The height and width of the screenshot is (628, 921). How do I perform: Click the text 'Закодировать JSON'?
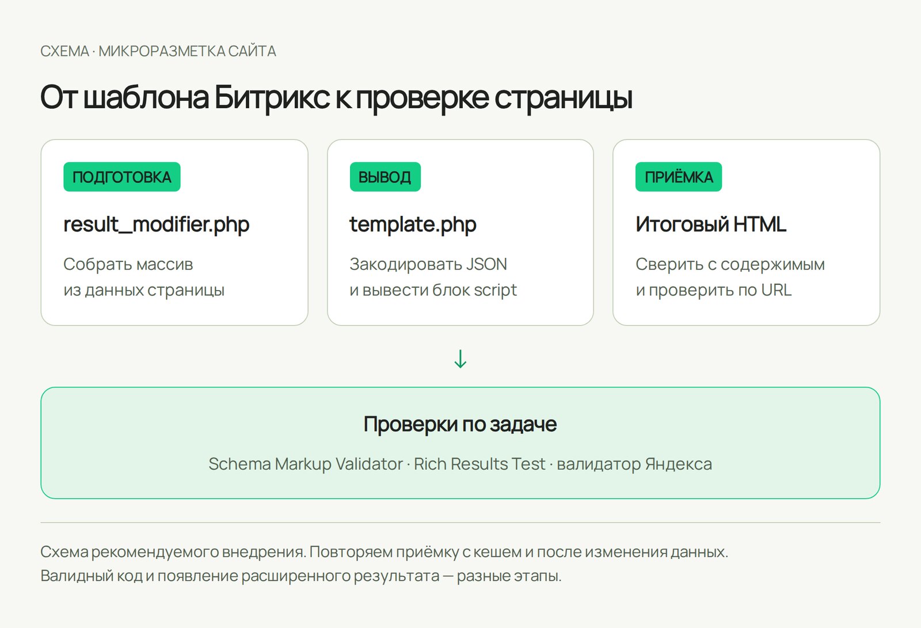point(428,264)
